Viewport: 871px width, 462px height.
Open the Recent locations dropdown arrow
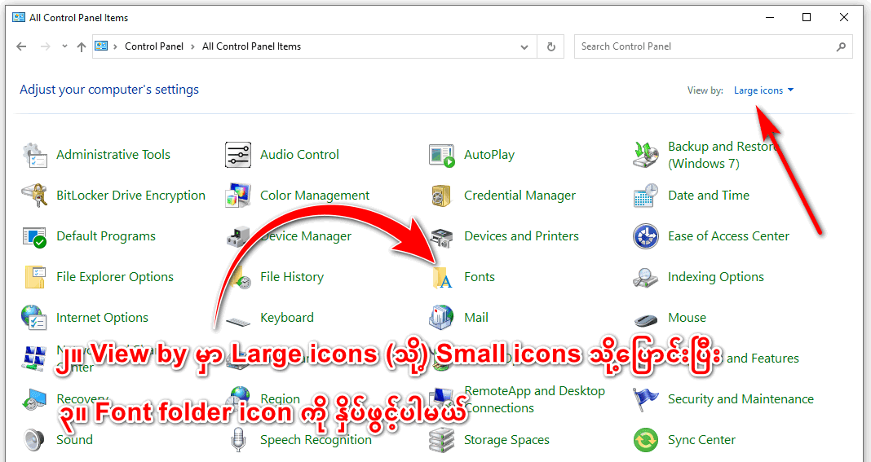65,46
